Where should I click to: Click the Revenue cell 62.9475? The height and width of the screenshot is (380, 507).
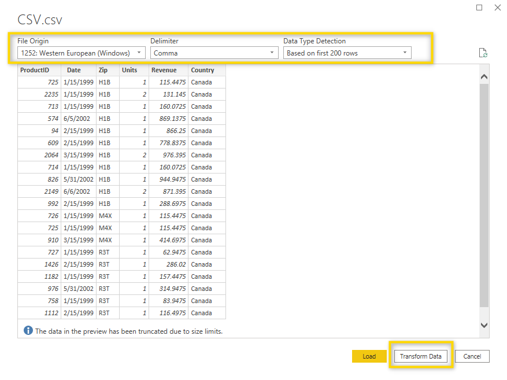168,252
